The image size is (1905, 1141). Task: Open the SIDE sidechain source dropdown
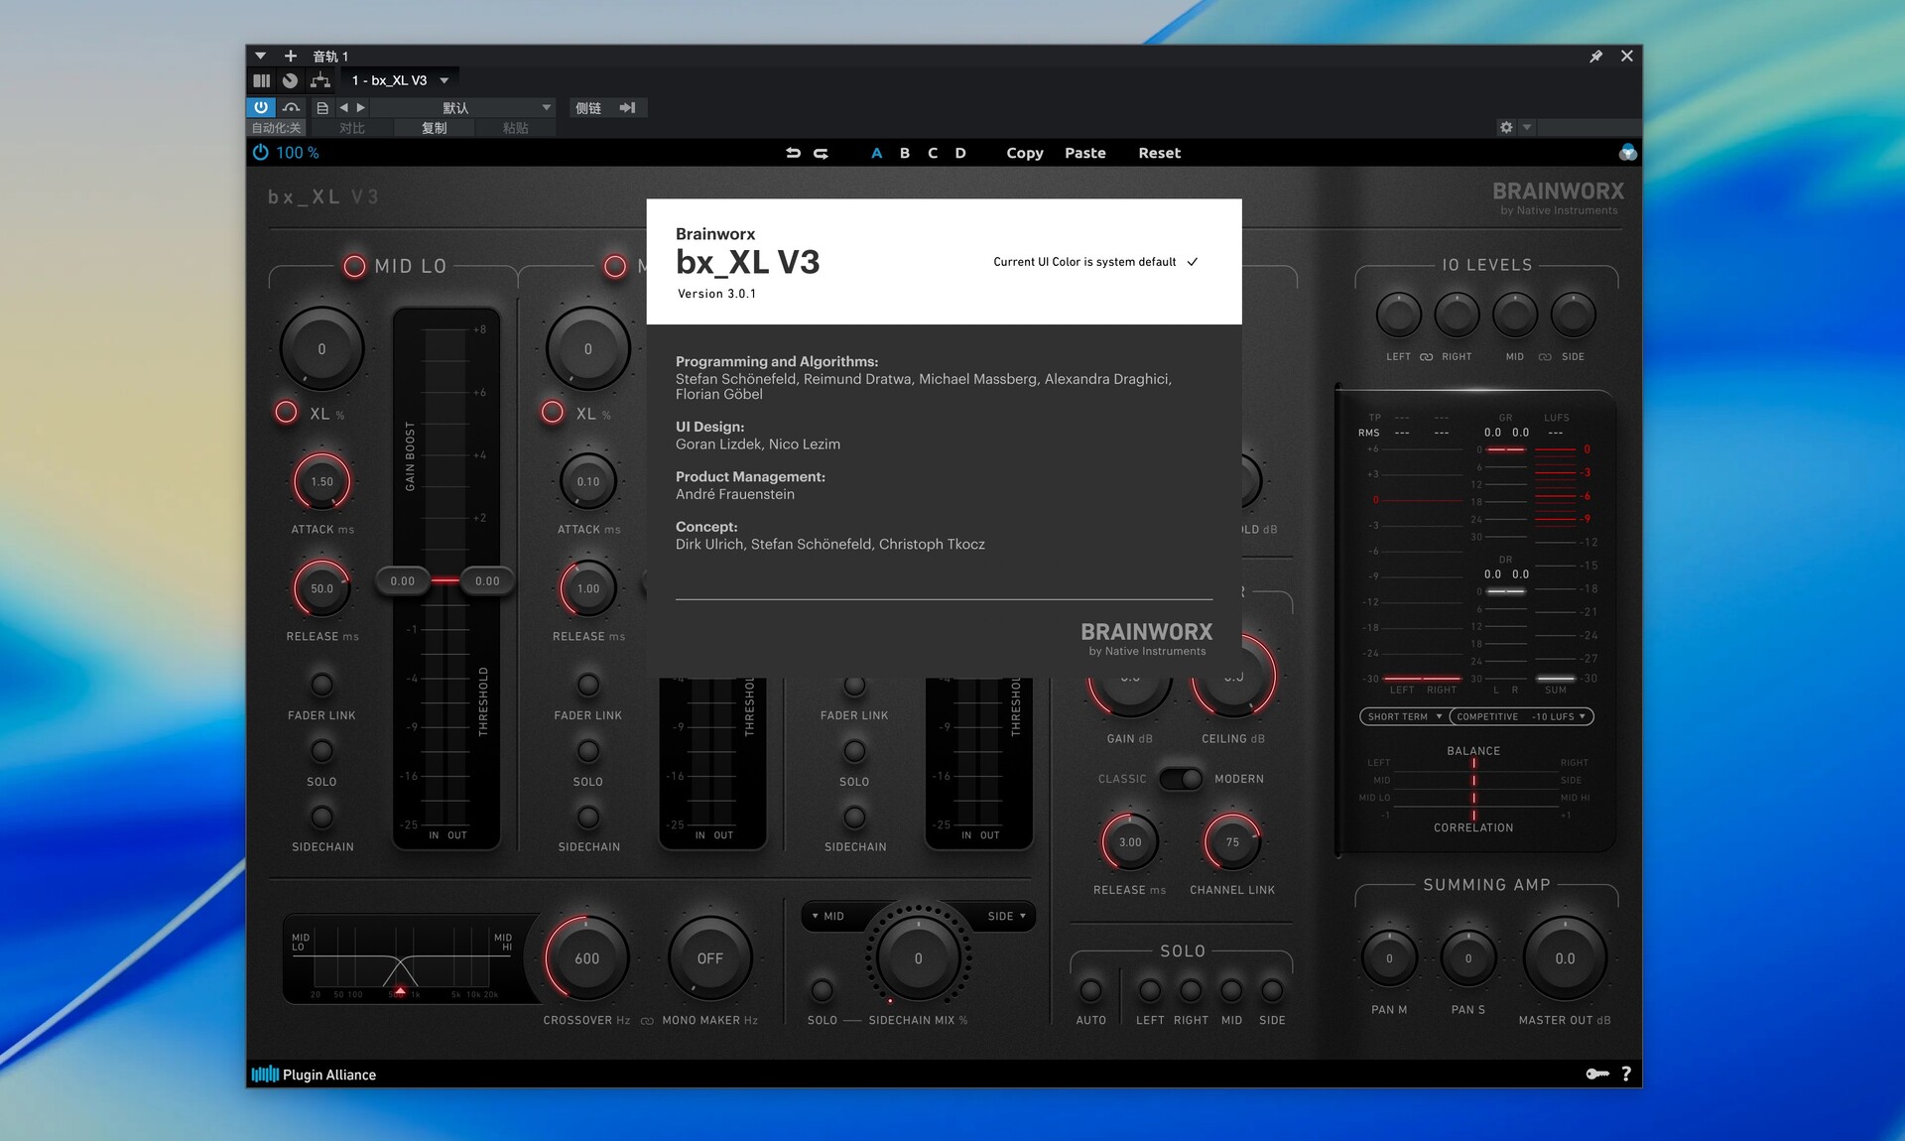coord(1007,916)
